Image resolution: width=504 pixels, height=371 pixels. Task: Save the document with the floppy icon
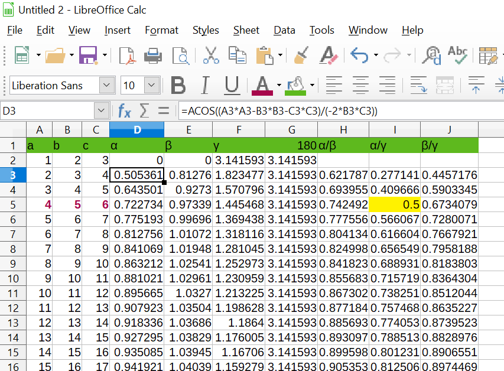pos(88,56)
